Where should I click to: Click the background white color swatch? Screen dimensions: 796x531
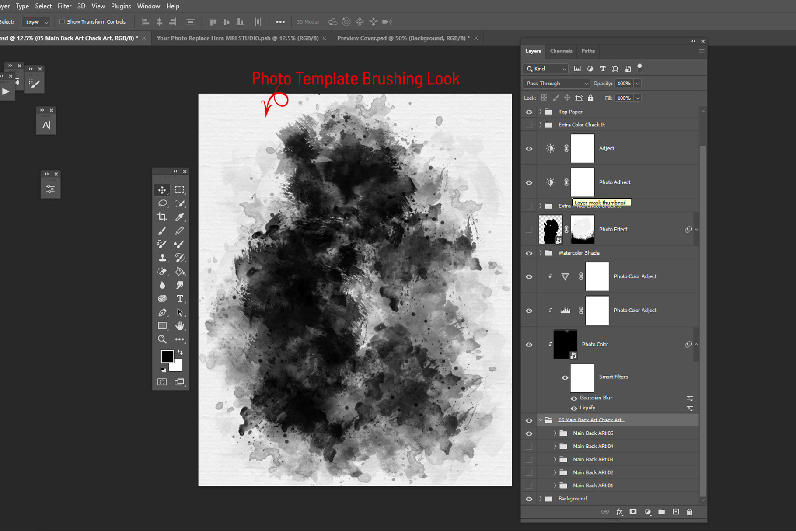click(177, 367)
